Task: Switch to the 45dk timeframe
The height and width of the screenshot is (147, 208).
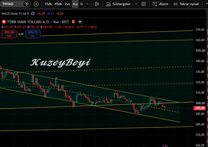Action: pyautogui.click(x=58, y=4)
